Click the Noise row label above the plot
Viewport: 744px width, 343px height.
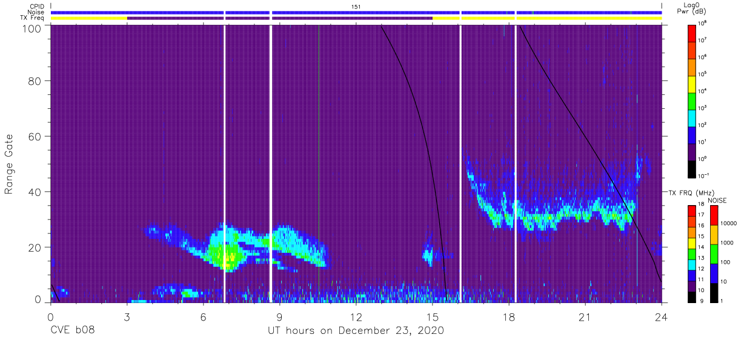click(x=37, y=12)
